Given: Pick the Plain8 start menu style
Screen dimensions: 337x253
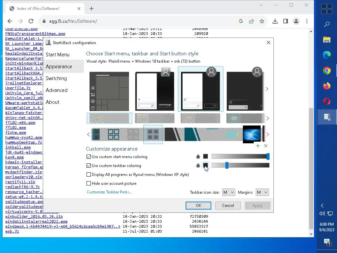Looking at the screenshot, I should (x=200, y=89).
